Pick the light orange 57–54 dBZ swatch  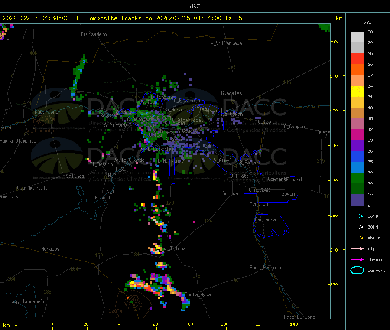pyautogui.click(x=357, y=81)
